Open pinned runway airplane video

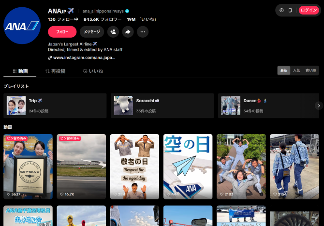tap(81, 166)
